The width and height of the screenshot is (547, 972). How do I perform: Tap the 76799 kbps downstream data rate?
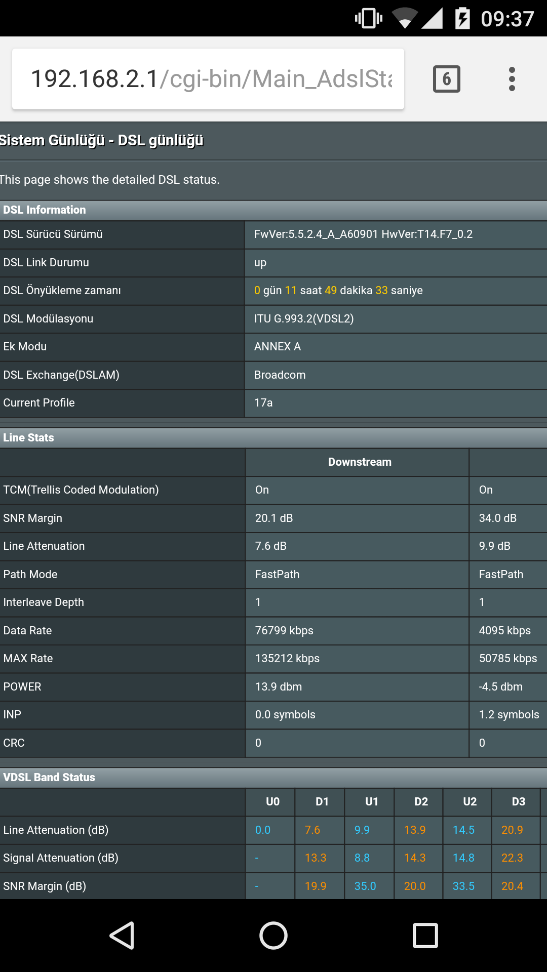[284, 631]
